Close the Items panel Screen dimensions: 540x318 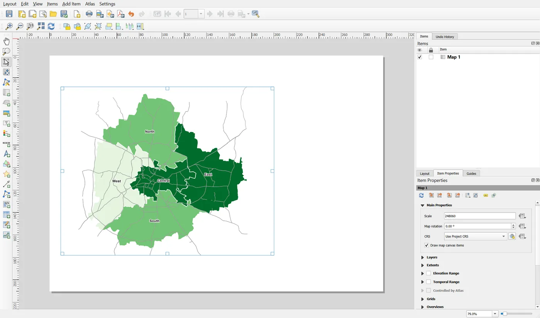click(538, 43)
